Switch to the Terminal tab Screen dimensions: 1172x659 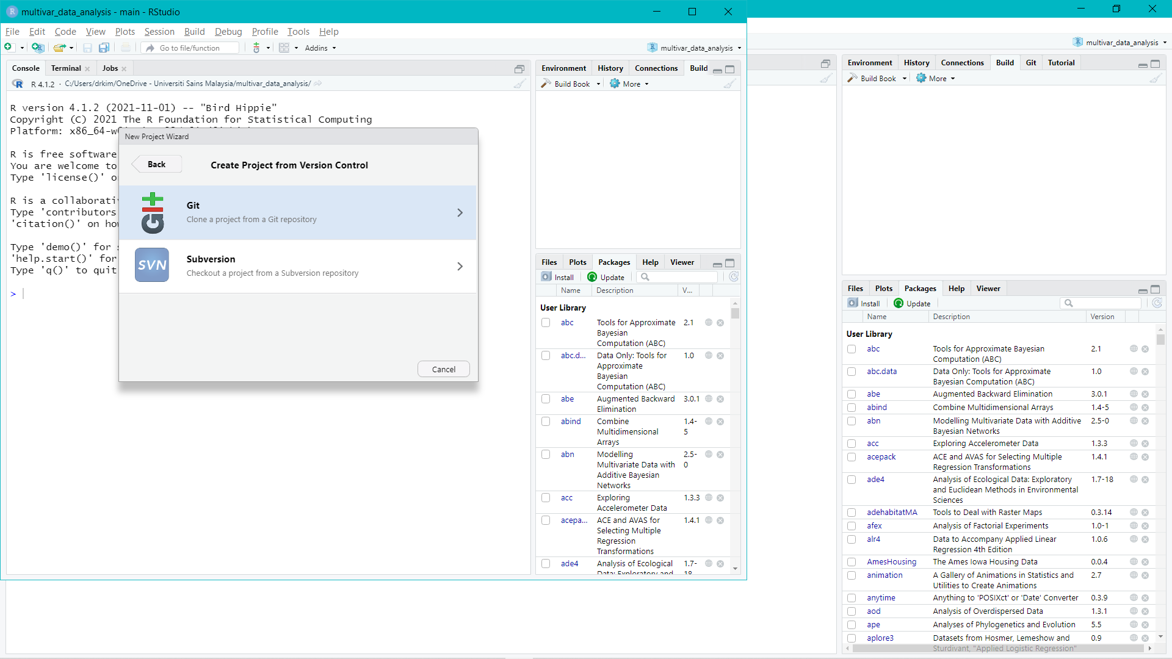point(66,68)
